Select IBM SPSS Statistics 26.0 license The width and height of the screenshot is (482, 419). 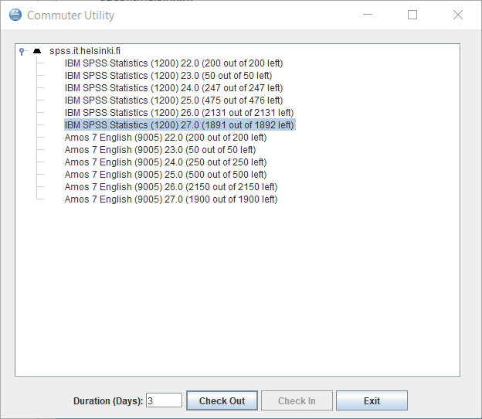click(179, 112)
